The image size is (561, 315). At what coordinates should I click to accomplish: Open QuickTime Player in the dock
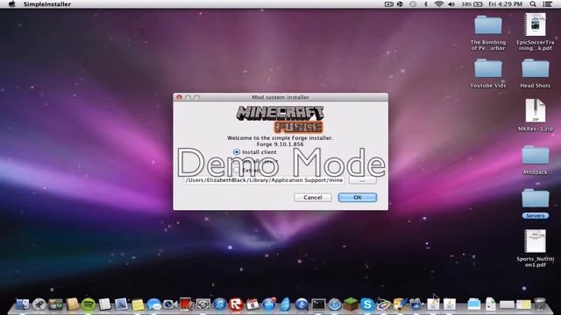coord(302,304)
